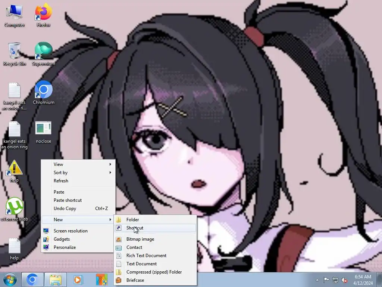The image size is (382, 287).
Task: Create a new Shortcut
Action: pos(155,228)
